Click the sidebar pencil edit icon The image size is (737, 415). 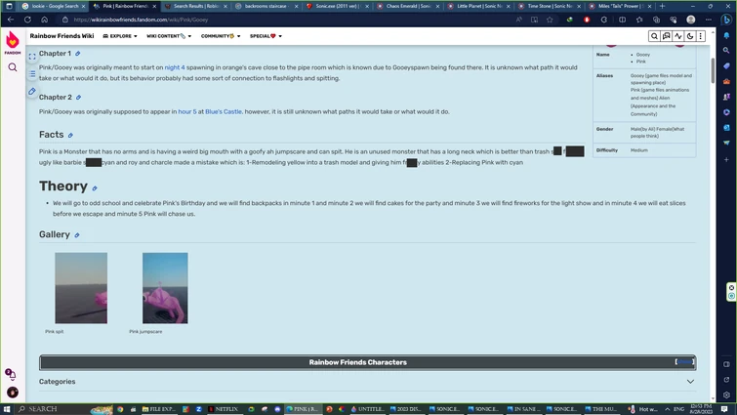32,91
